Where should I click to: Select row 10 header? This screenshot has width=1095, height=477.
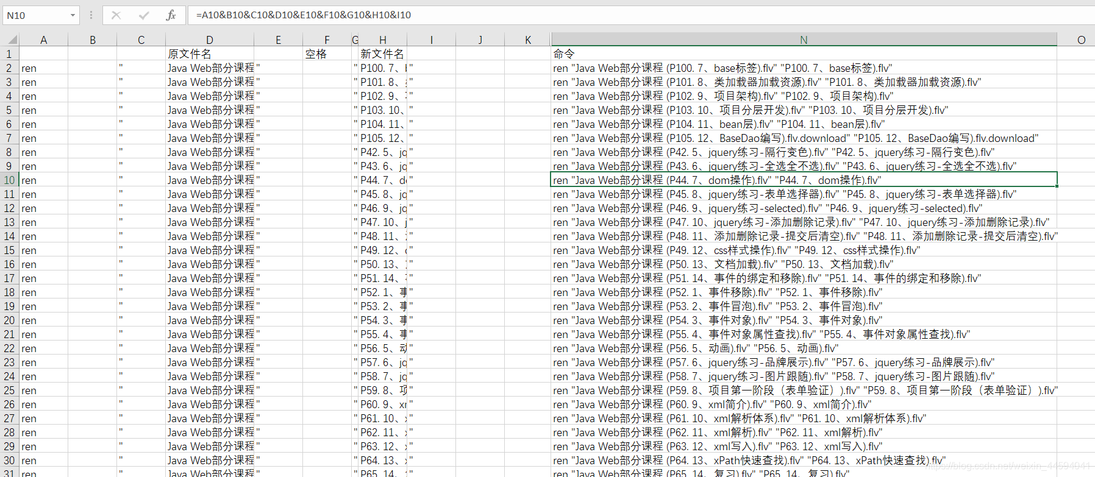(x=9, y=180)
